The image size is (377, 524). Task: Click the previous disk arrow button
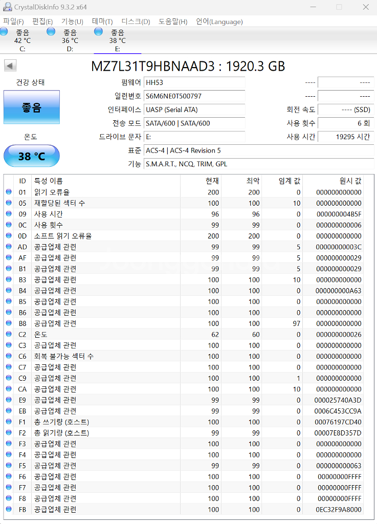click(10, 65)
